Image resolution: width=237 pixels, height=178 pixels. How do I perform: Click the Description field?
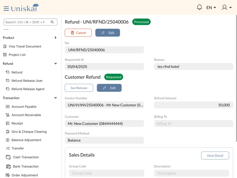click(x=191, y=173)
